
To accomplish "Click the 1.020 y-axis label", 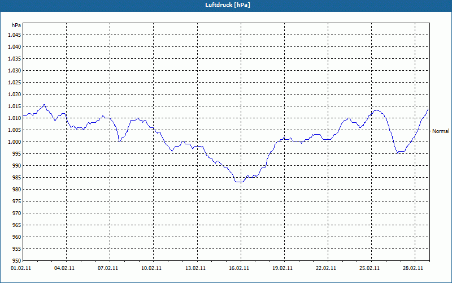I will pyautogui.click(x=15, y=94).
